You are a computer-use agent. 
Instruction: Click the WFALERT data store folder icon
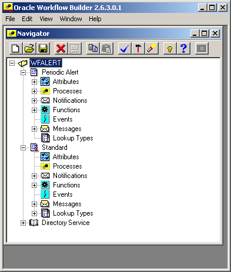[x=22, y=63]
